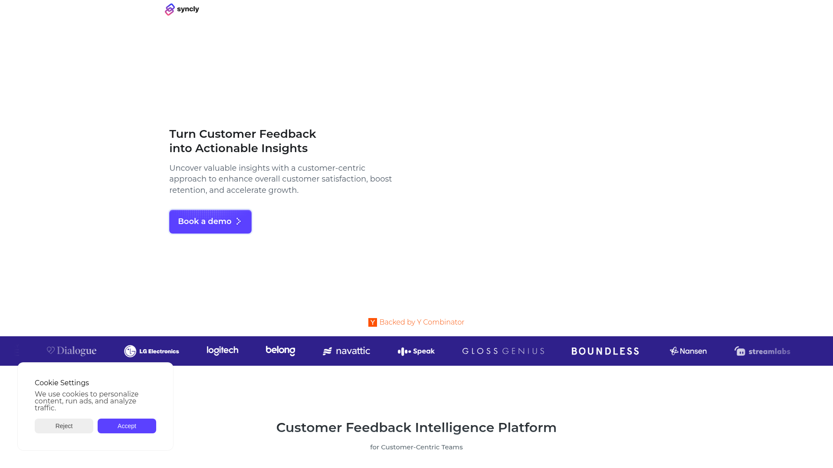Click the Syncly logo in the header
833x468 pixels.
pyautogui.click(x=182, y=9)
